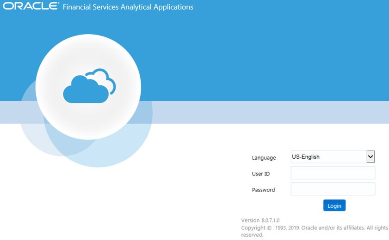This screenshot has height=240, width=389.
Task: Click the User ID field label
Action: pos(261,174)
